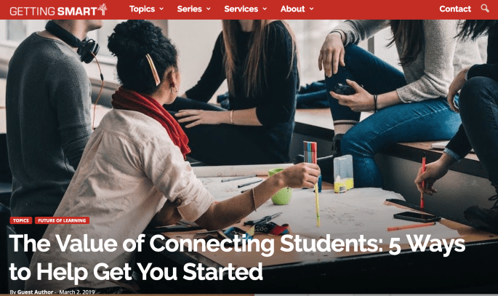The height and width of the screenshot is (296, 498).
Task: Click the TOPICS category tag
Action: tap(21, 220)
